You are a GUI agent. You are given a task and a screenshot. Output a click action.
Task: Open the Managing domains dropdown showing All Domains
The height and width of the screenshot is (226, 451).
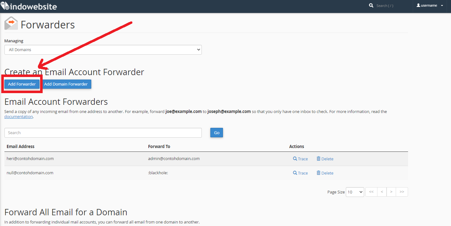pos(103,50)
